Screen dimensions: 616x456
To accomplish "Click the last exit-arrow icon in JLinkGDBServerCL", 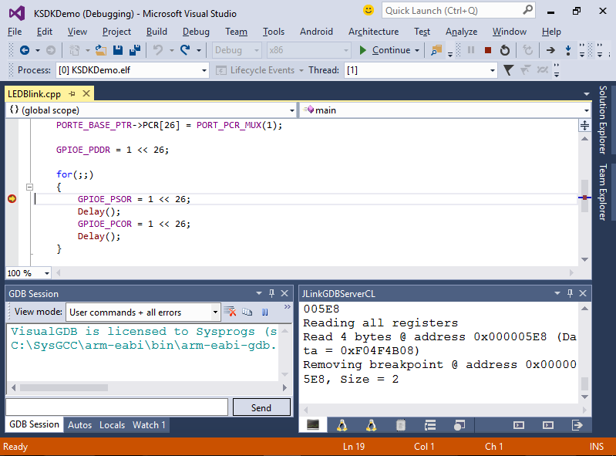I will tap(577, 425).
